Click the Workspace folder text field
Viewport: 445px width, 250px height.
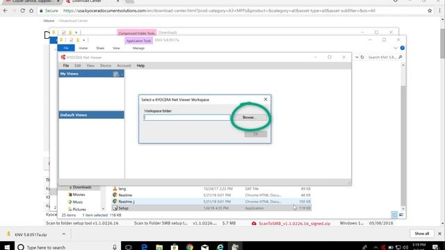(x=187, y=117)
